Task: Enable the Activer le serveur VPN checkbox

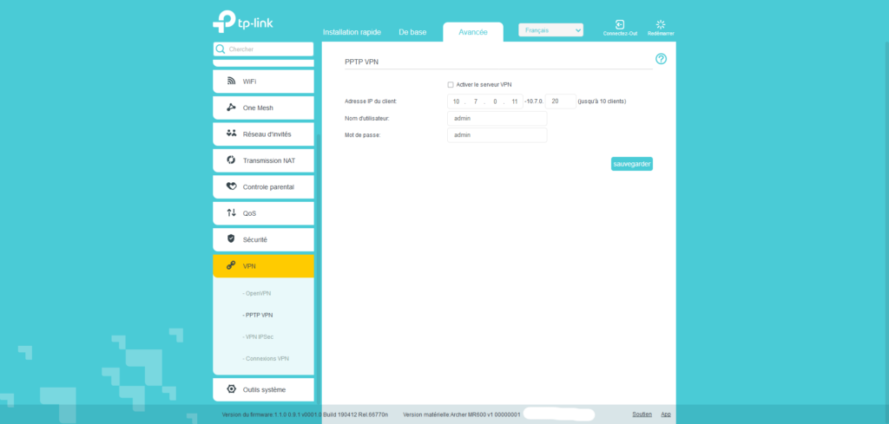Action: point(451,85)
